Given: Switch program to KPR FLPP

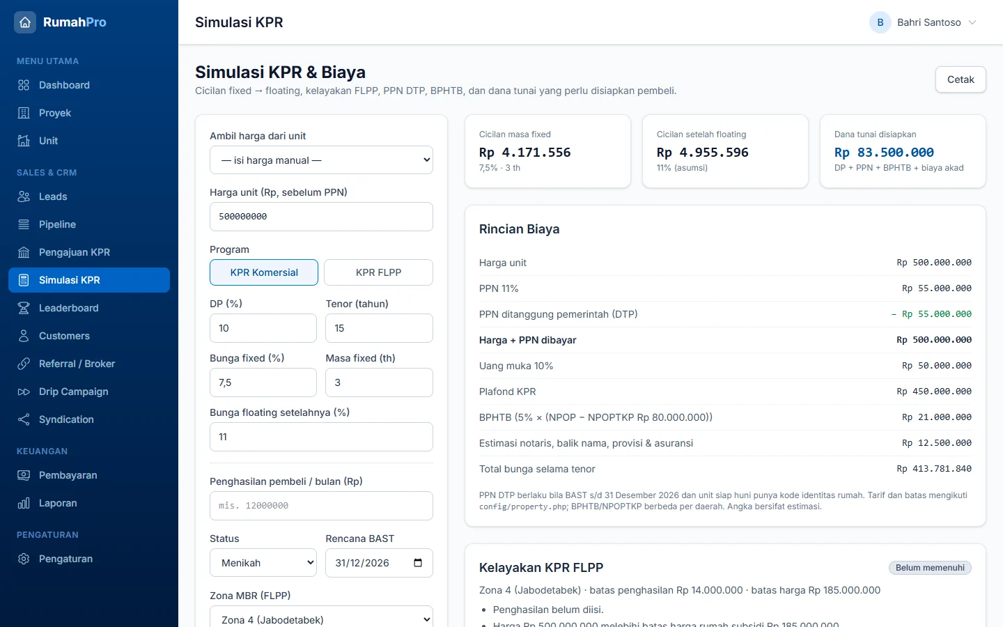Looking at the screenshot, I should point(378,272).
